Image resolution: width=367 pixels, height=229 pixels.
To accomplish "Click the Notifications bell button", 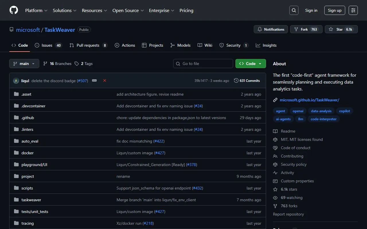I will [x=271, y=29].
